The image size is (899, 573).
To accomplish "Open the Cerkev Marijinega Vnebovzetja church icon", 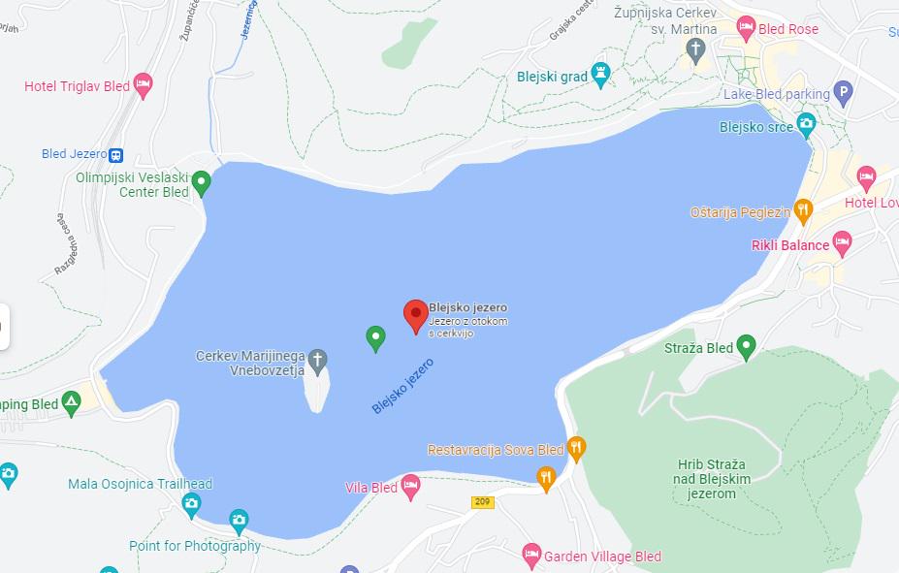I will pyautogui.click(x=317, y=361).
